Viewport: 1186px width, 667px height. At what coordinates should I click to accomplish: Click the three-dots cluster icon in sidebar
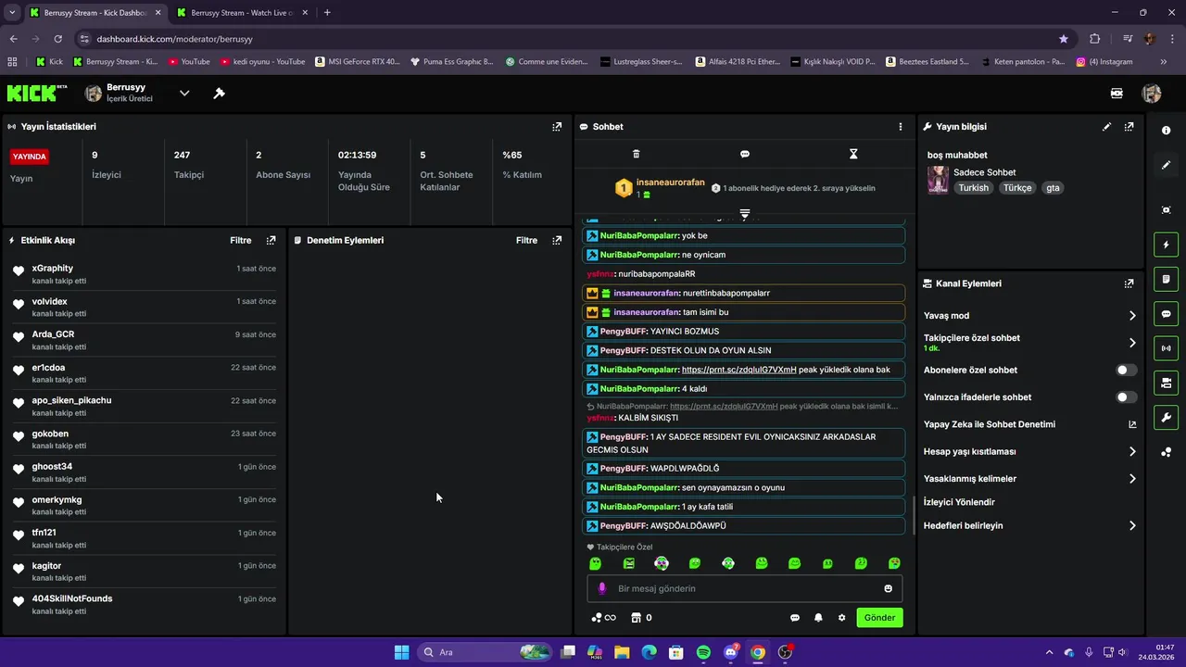[x=1166, y=452]
